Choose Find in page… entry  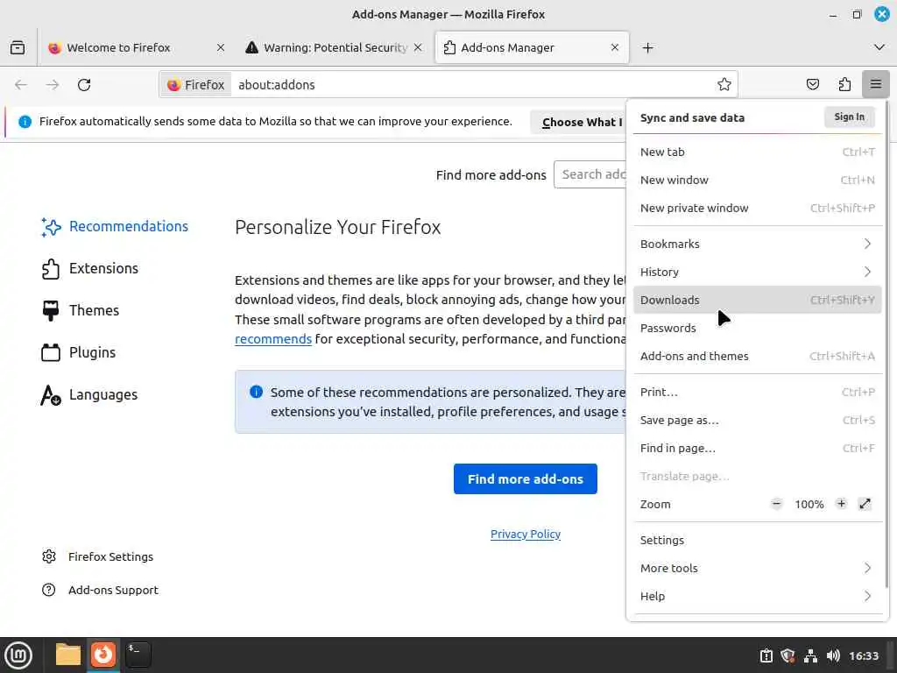tap(758, 448)
